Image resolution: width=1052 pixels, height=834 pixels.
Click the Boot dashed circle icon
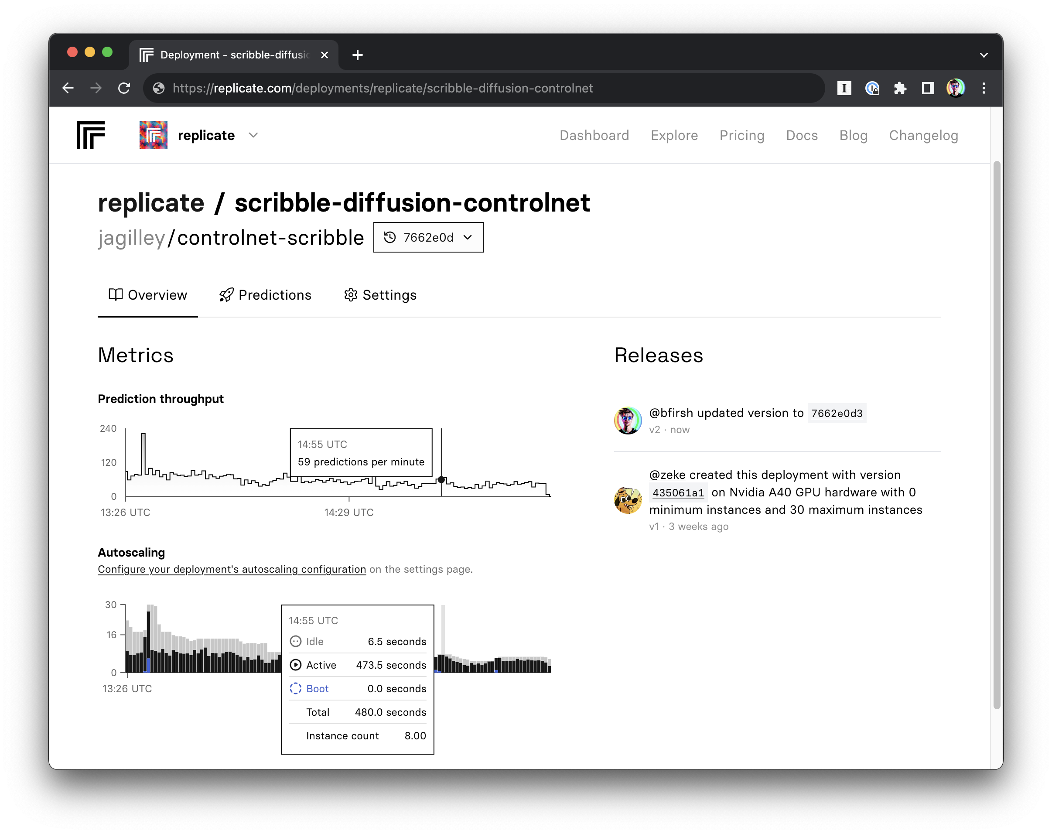(x=295, y=688)
